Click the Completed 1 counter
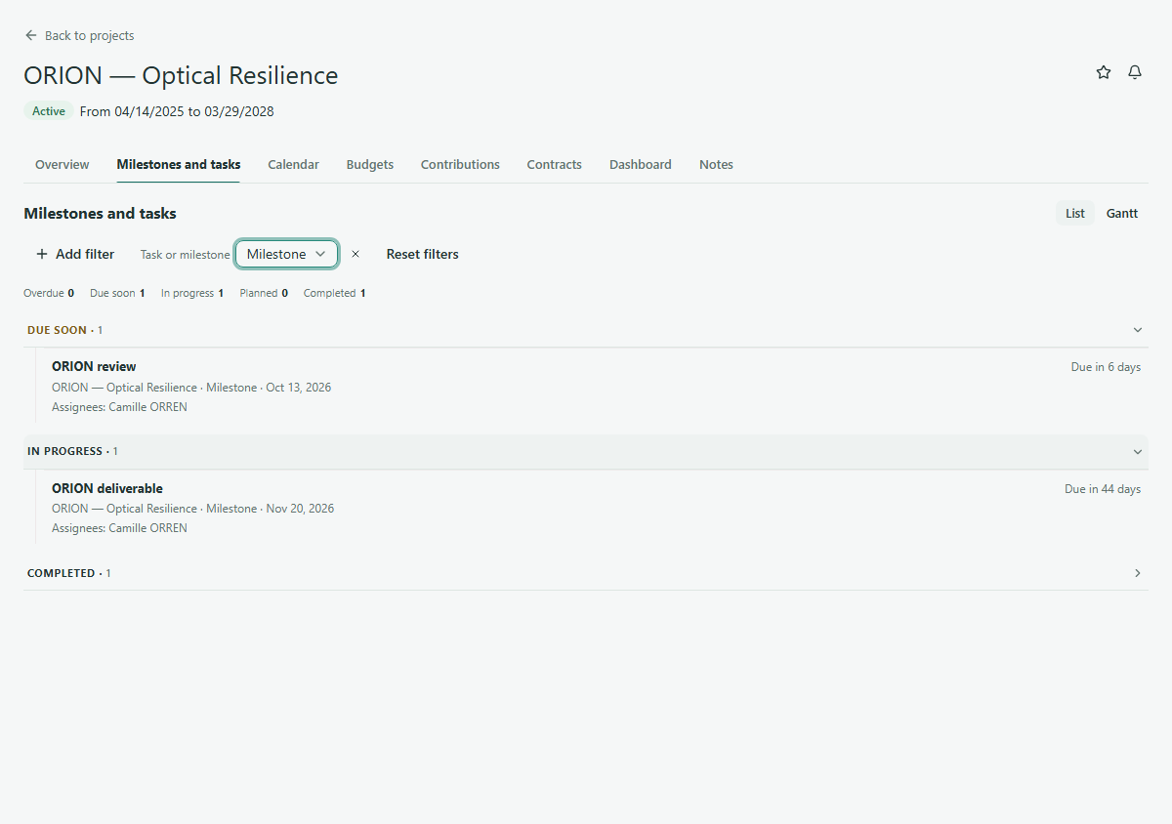The image size is (1172, 824). click(335, 293)
